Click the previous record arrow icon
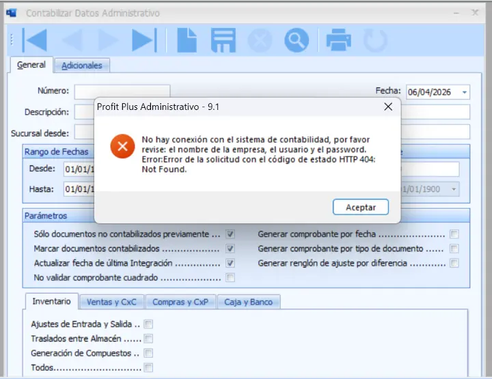The image size is (492, 379). point(72,41)
